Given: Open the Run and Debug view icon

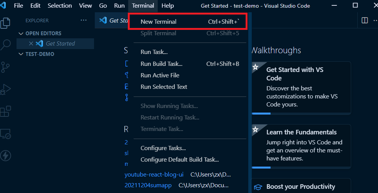Looking at the screenshot, I should pos(5,89).
